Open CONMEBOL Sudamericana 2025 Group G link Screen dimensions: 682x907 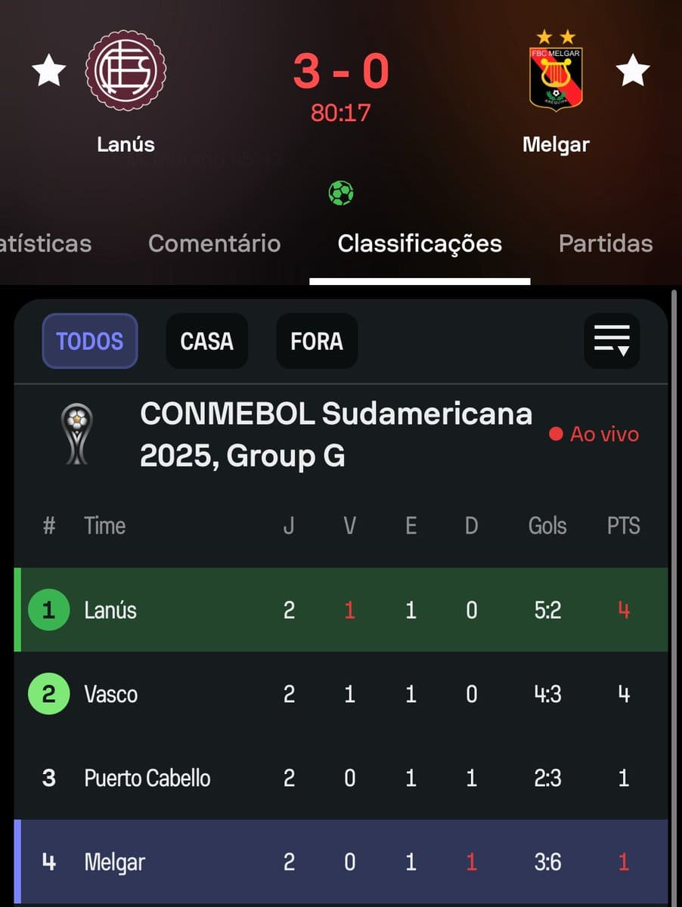click(336, 435)
